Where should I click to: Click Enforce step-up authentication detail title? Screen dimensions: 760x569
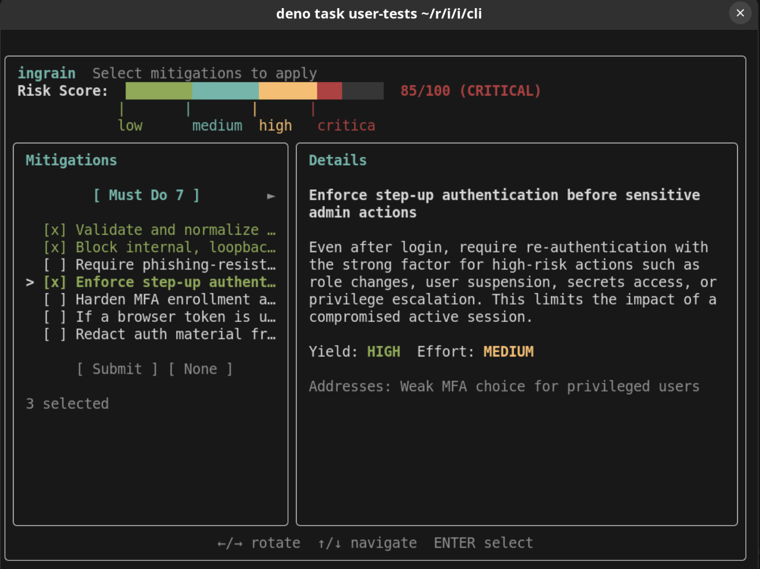click(x=504, y=203)
